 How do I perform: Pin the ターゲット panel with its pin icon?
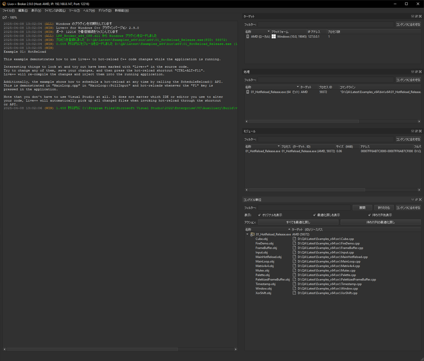tap(416, 16)
